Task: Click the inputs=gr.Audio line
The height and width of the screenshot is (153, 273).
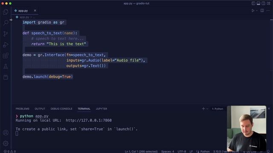Action: click(106, 60)
